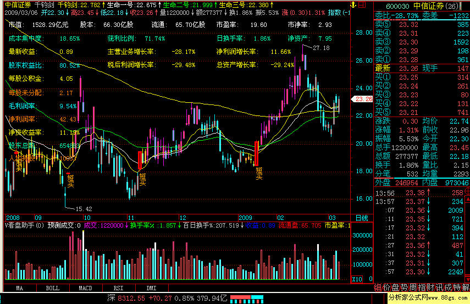Click the 2008 year marker on timeline
Screen dimensions: 470x304
click(13, 218)
